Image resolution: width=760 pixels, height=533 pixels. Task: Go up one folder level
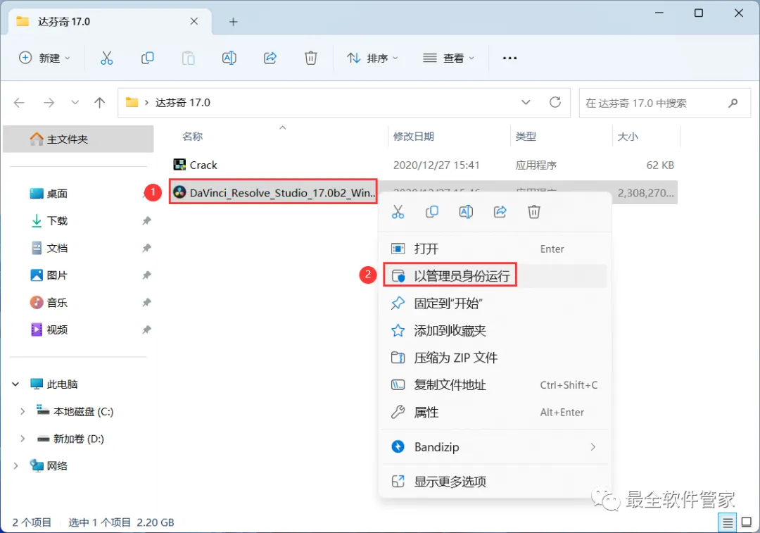(99, 103)
